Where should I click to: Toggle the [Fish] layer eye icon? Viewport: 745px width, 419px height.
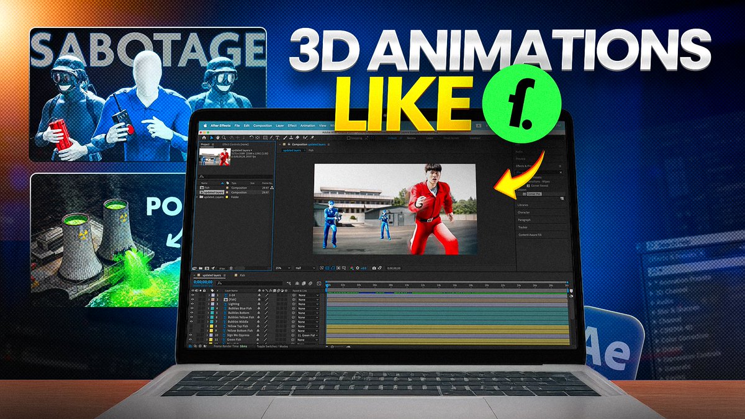(192, 299)
